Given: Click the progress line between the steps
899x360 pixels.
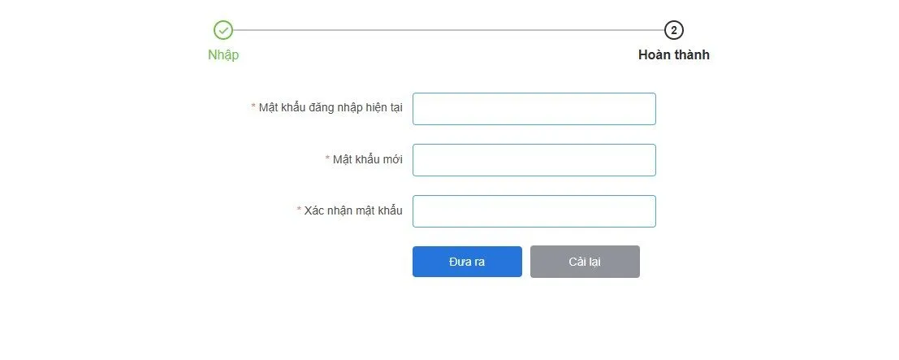Looking at the screenshot, I should (x=448, y=30).
